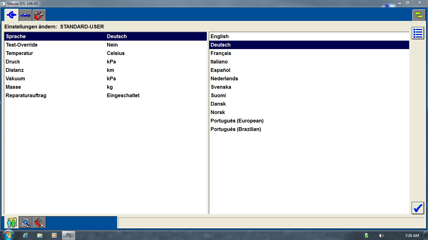The width and height of the screenshot is (428, 240).
Task: Select the two-person user settings tab
Action: (x=12, y=222)
